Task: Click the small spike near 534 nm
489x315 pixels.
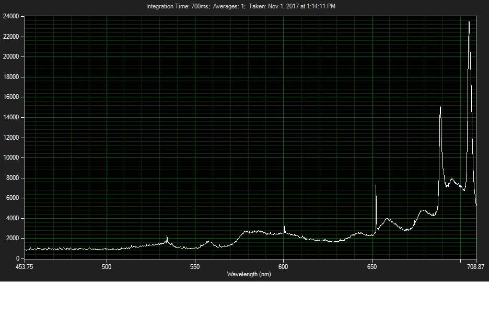Action: (167, 236)
